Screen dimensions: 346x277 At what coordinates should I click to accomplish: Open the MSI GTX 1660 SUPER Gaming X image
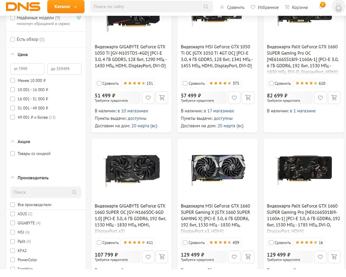[x=217, y=170]
